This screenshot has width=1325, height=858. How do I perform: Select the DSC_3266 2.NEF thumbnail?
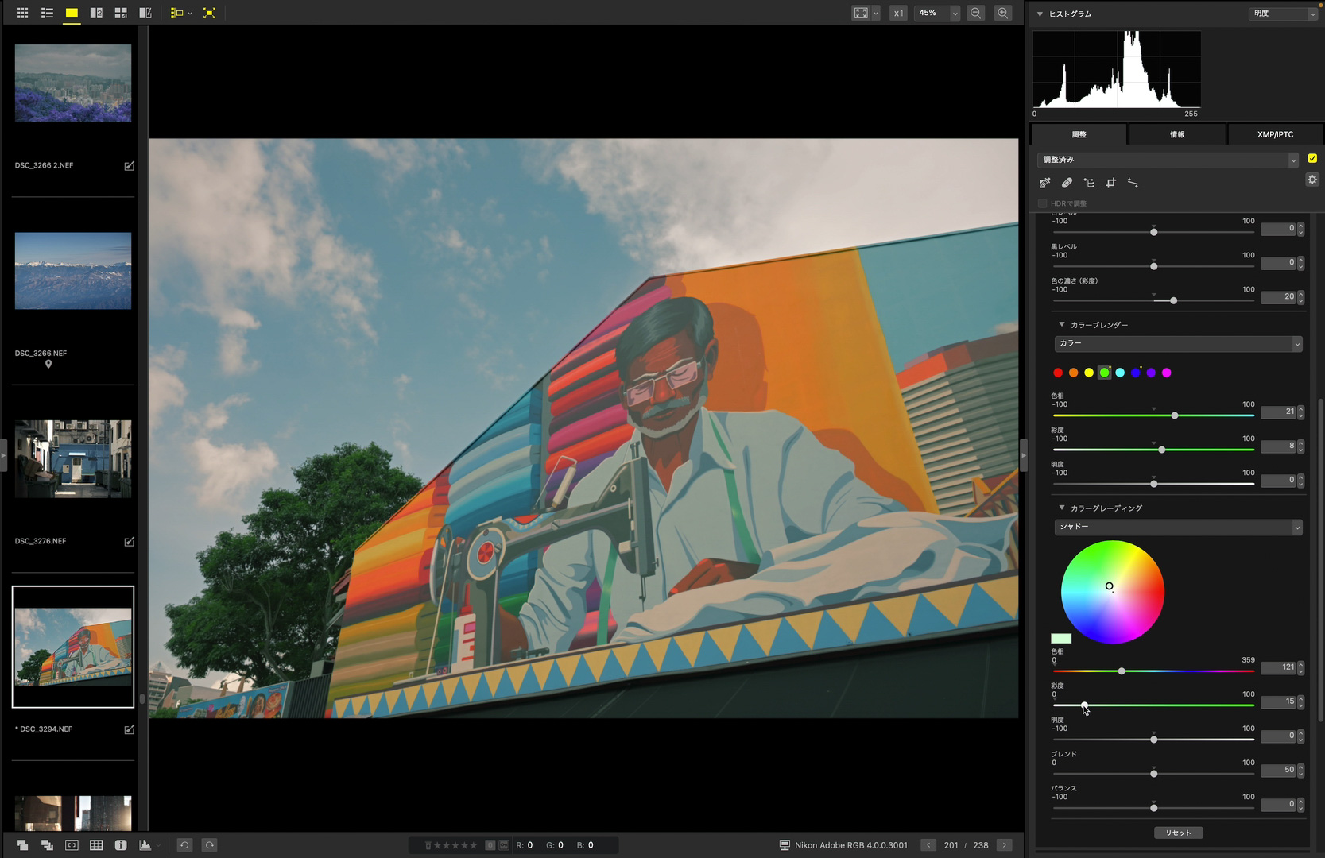(73, 83)
